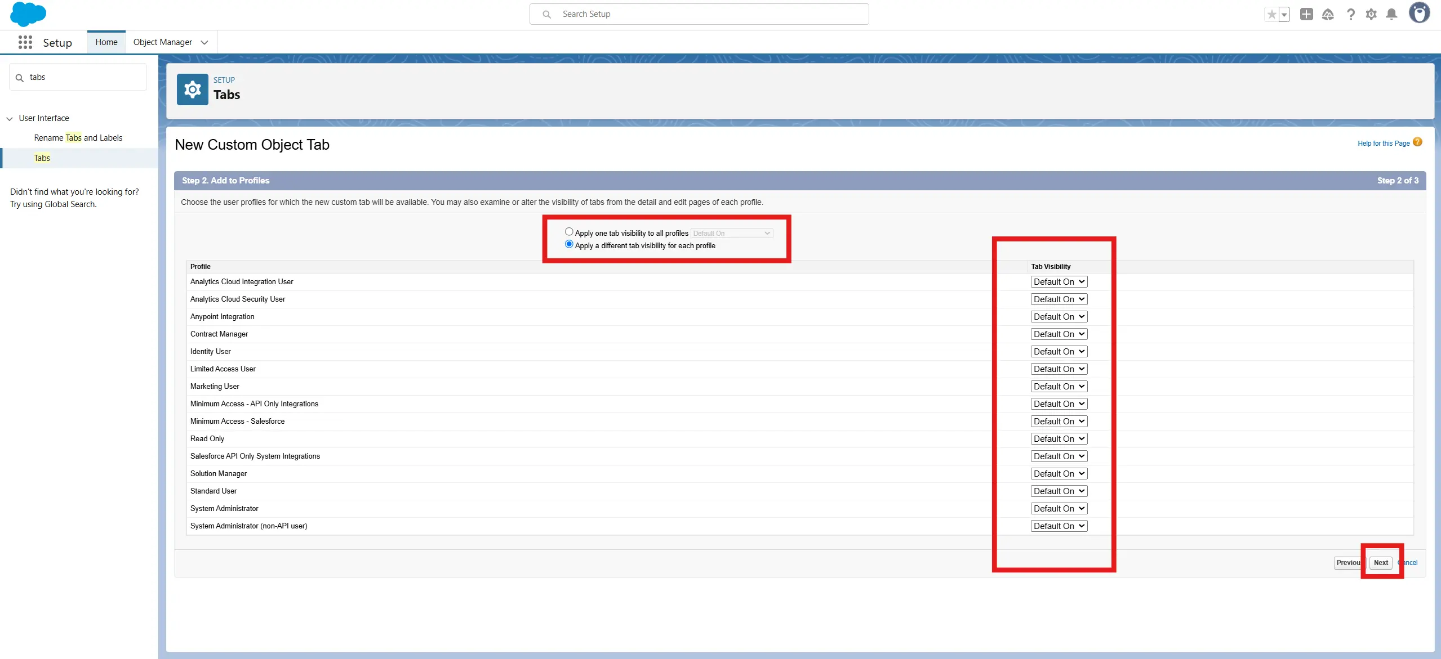View the user profile avatar
This screenshot has width=1441, height=659.
click(1418, 14)
